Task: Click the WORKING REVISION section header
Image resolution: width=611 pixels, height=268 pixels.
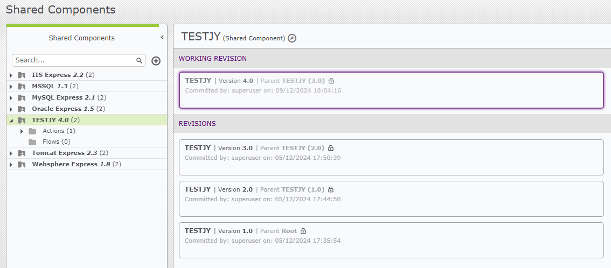Action: pyautogui.click(x=213, y=58)
